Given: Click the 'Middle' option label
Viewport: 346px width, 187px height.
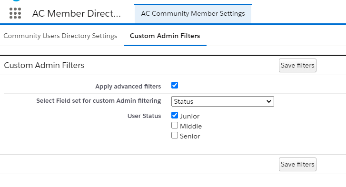Looking at the screenshot, I should [x=191, y=126].
